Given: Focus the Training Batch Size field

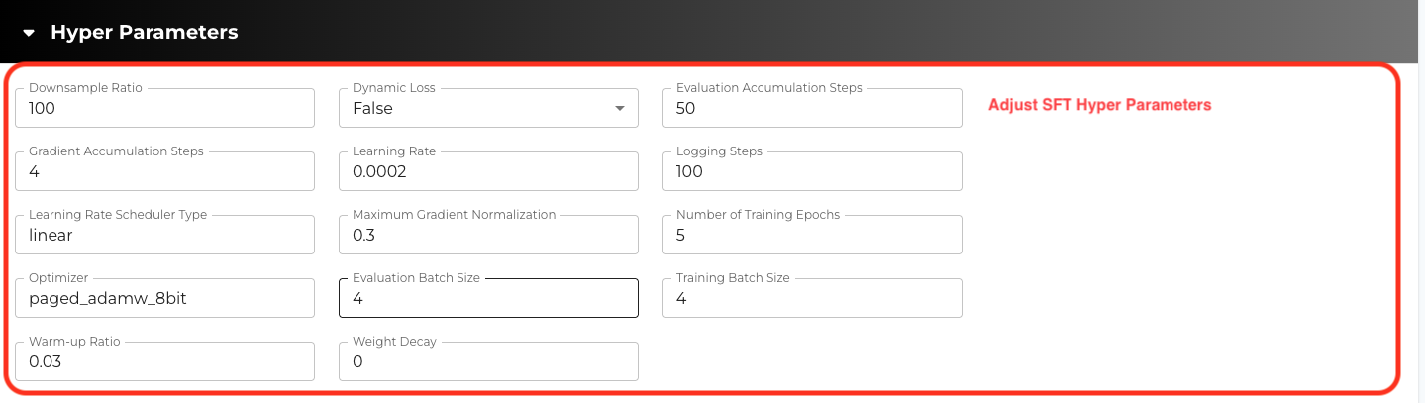Looking at the screenshot, I should click(812, 299).
